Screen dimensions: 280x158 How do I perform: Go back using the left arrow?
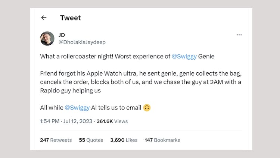pos(44,18)
